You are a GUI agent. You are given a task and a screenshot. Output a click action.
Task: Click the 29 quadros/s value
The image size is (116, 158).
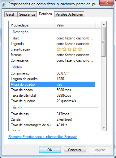pos(66,101)
